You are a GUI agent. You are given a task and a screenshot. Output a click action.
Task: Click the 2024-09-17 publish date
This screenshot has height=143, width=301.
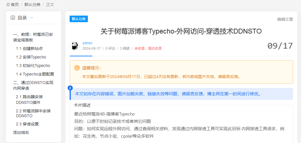(x=91, y=49)
